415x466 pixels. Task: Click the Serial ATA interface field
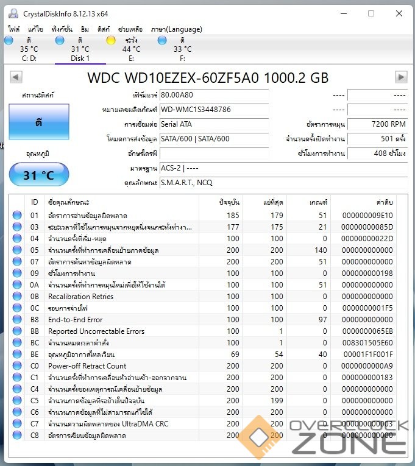pyautogui.click(x=214, y=124)
